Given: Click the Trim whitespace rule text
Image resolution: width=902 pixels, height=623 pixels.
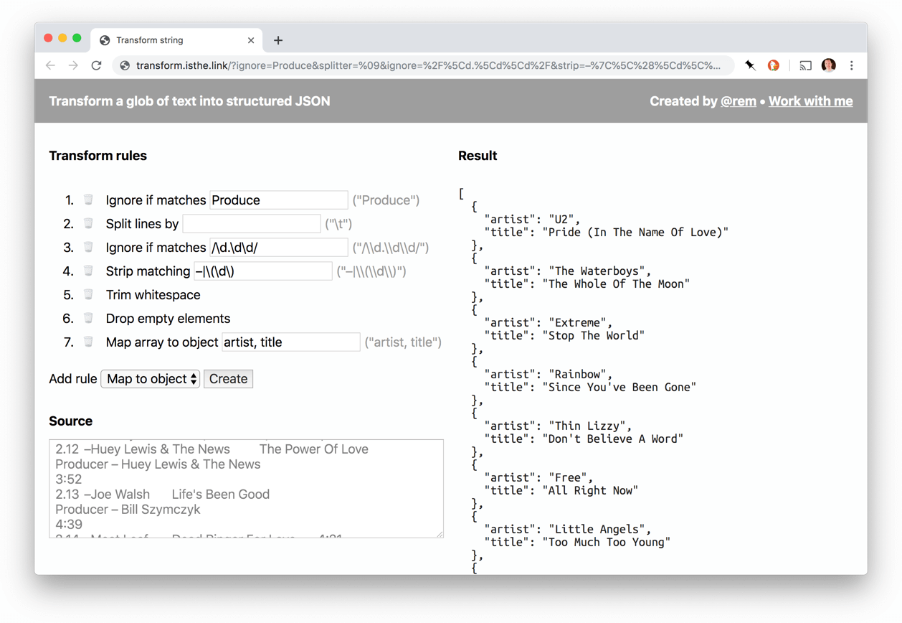Looking at the screenshot, I should 153,295.
